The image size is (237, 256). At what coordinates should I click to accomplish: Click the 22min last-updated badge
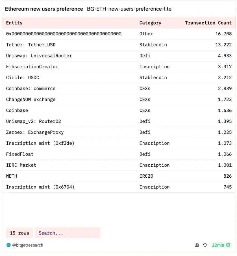coord(218,245)
